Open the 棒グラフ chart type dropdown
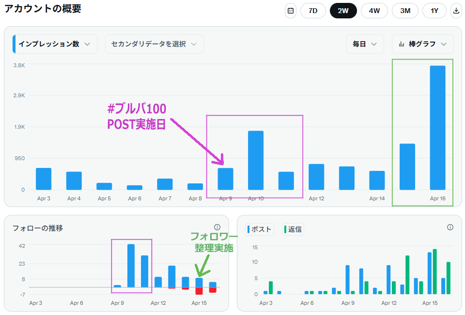The width and height of the screenshot is (465, 315). (423, 44)
